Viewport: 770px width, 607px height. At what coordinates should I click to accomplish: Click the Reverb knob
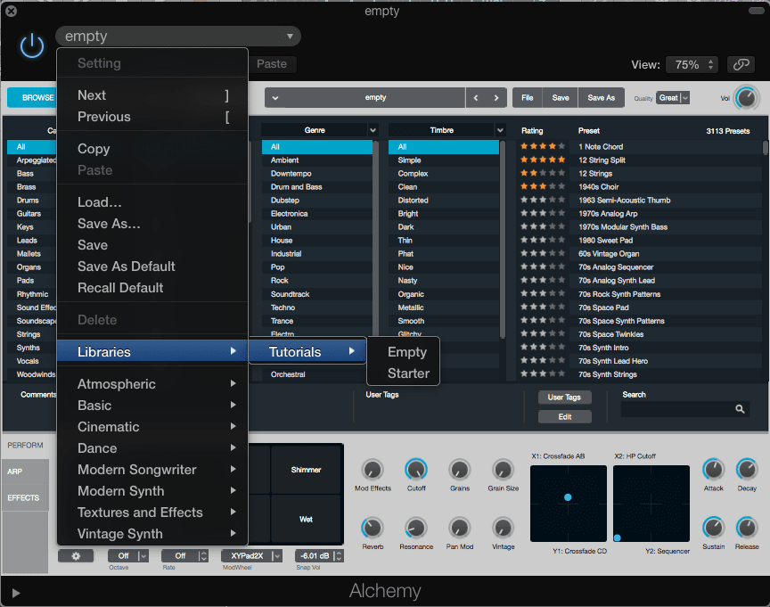(x=373, y=528)
